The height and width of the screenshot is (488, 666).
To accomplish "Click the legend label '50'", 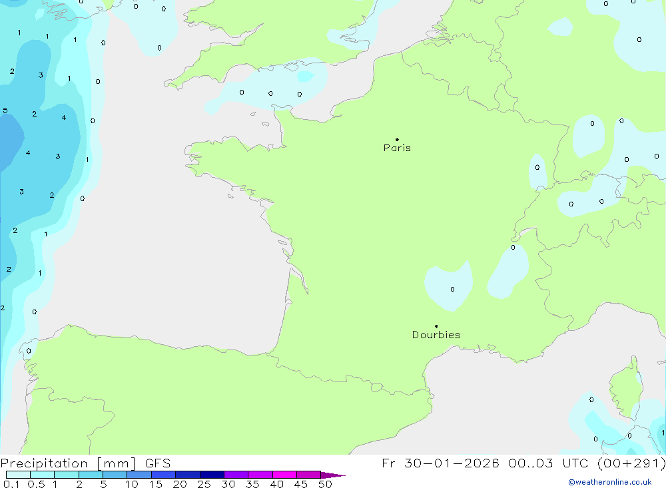I will tap(326, 484).
